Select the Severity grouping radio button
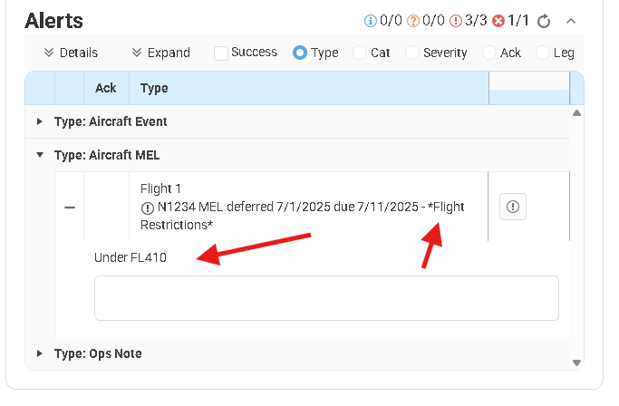Screen dimensions: 619x406 (x=412, y=53)
